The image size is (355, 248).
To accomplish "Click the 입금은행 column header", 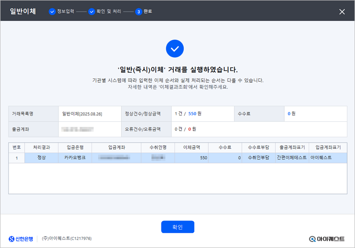I will click(75, 147).
